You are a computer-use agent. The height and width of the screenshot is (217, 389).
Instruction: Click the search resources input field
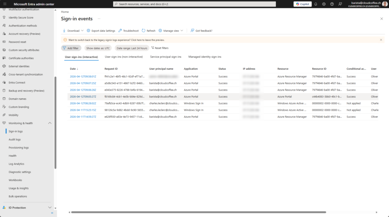(194, 4)
